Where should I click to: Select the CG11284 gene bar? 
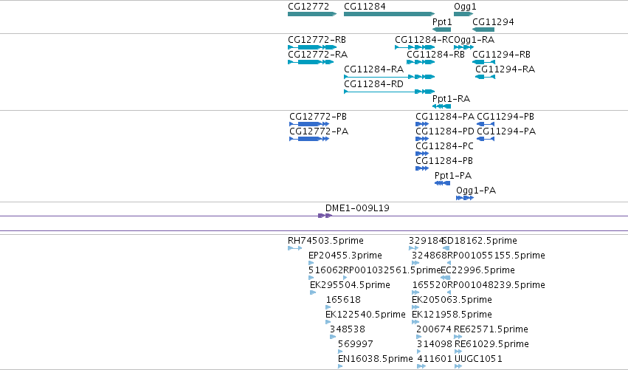(390, 14)
